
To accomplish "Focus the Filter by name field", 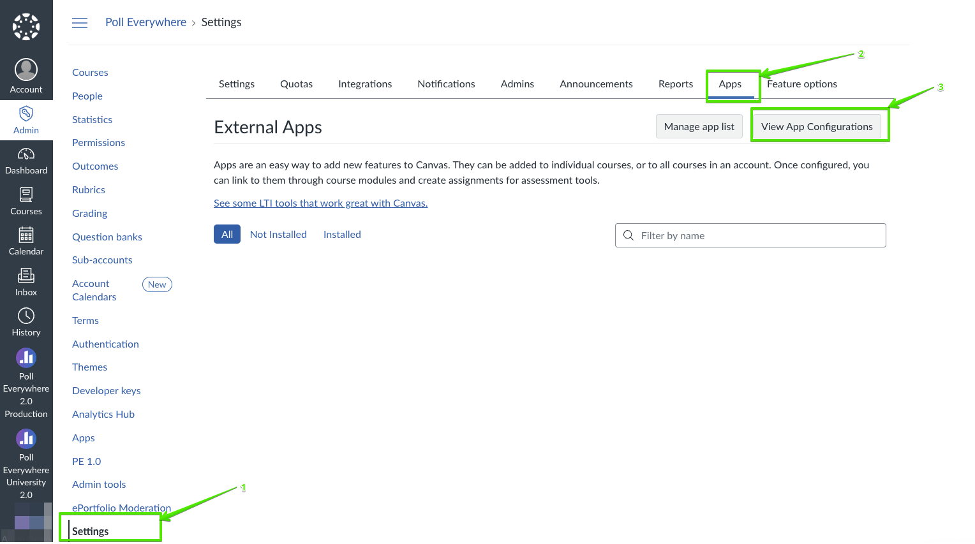I will 750,235.
